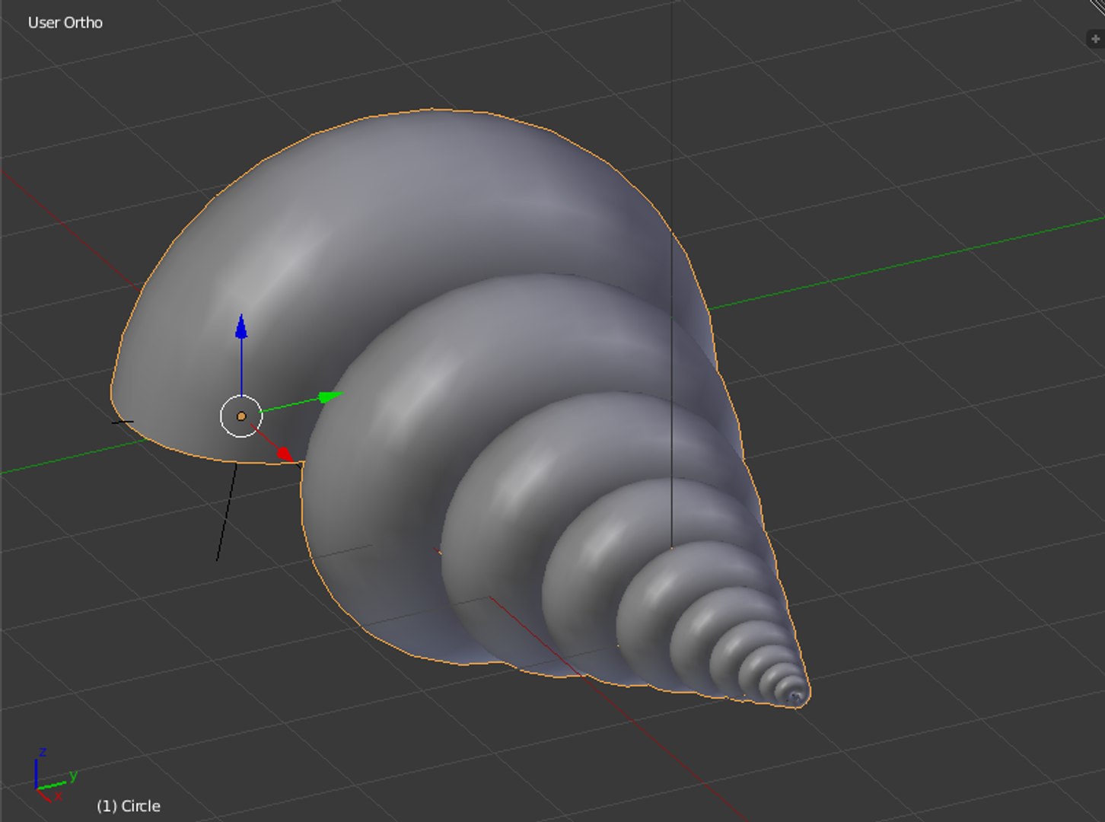Expand the properties region with the plus icon
1105x822 pixels.
point(1095,39)
